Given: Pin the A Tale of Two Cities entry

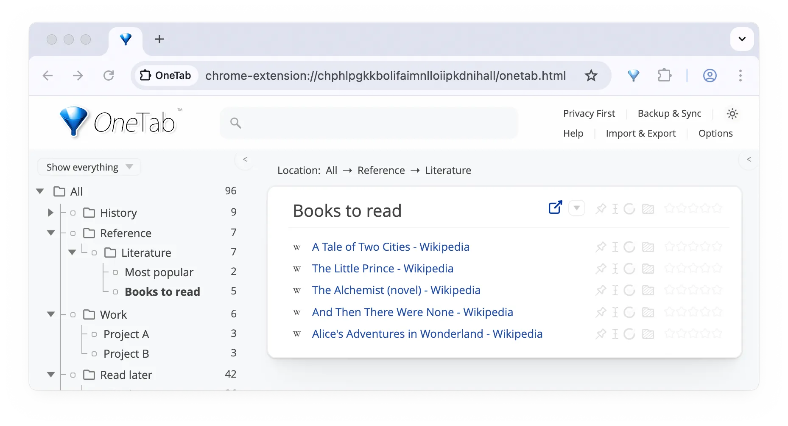Looking at the screenshot, I should 601,247.
